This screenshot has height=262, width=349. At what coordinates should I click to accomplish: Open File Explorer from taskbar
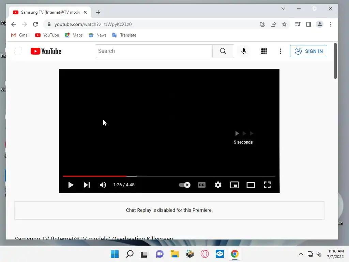click(175, 254)
